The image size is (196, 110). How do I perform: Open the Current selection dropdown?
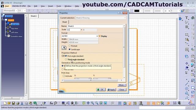[125, 18]
